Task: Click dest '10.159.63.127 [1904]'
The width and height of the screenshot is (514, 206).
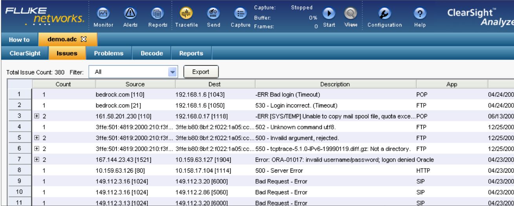Action: point(203,160)
